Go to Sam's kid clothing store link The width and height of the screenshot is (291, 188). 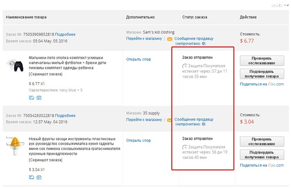pyautogui.click(x=144, y=39)
